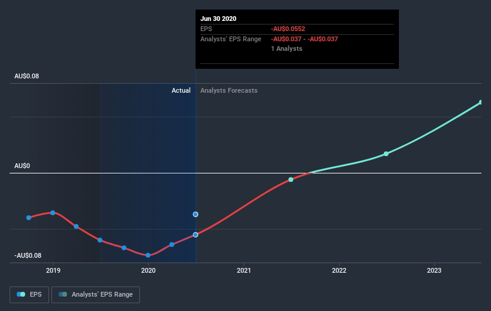The height and width of the screenshot is (311, 491).
Task: Select the mid-2022 forecast data point
Action: click(x=386, y=154)
